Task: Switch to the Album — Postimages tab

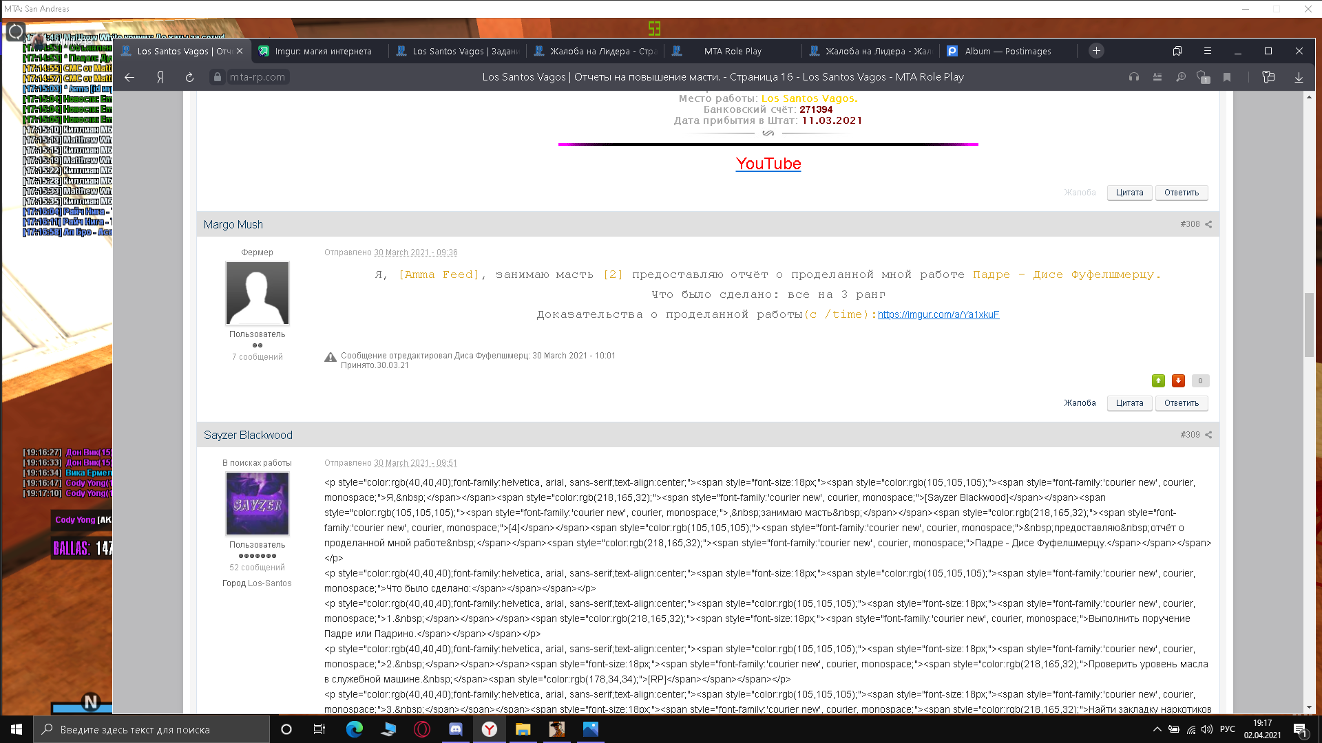Action: click(1007, 51)
